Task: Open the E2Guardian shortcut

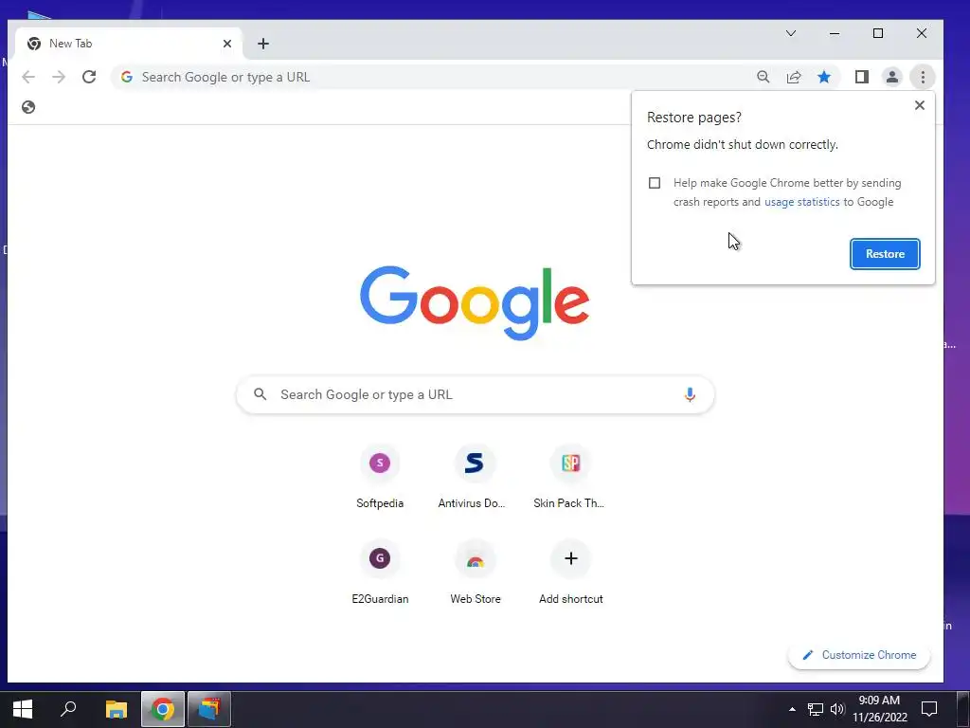Action: [x=380, y=573]
